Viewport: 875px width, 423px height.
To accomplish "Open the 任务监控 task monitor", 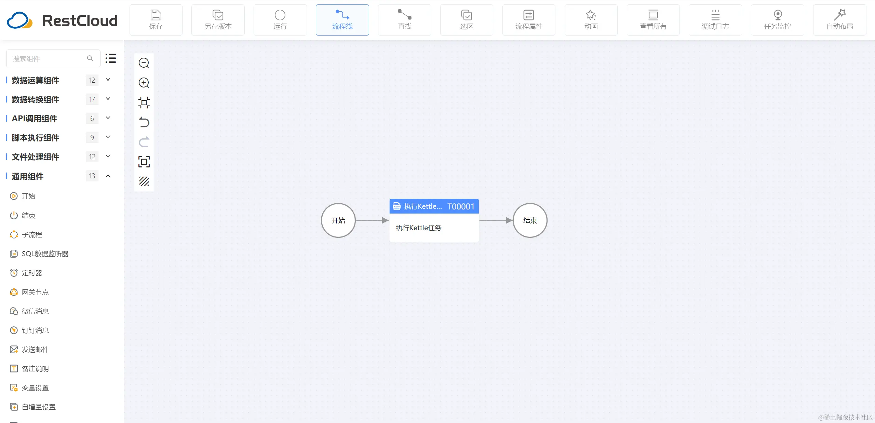I will click(777, 20).
